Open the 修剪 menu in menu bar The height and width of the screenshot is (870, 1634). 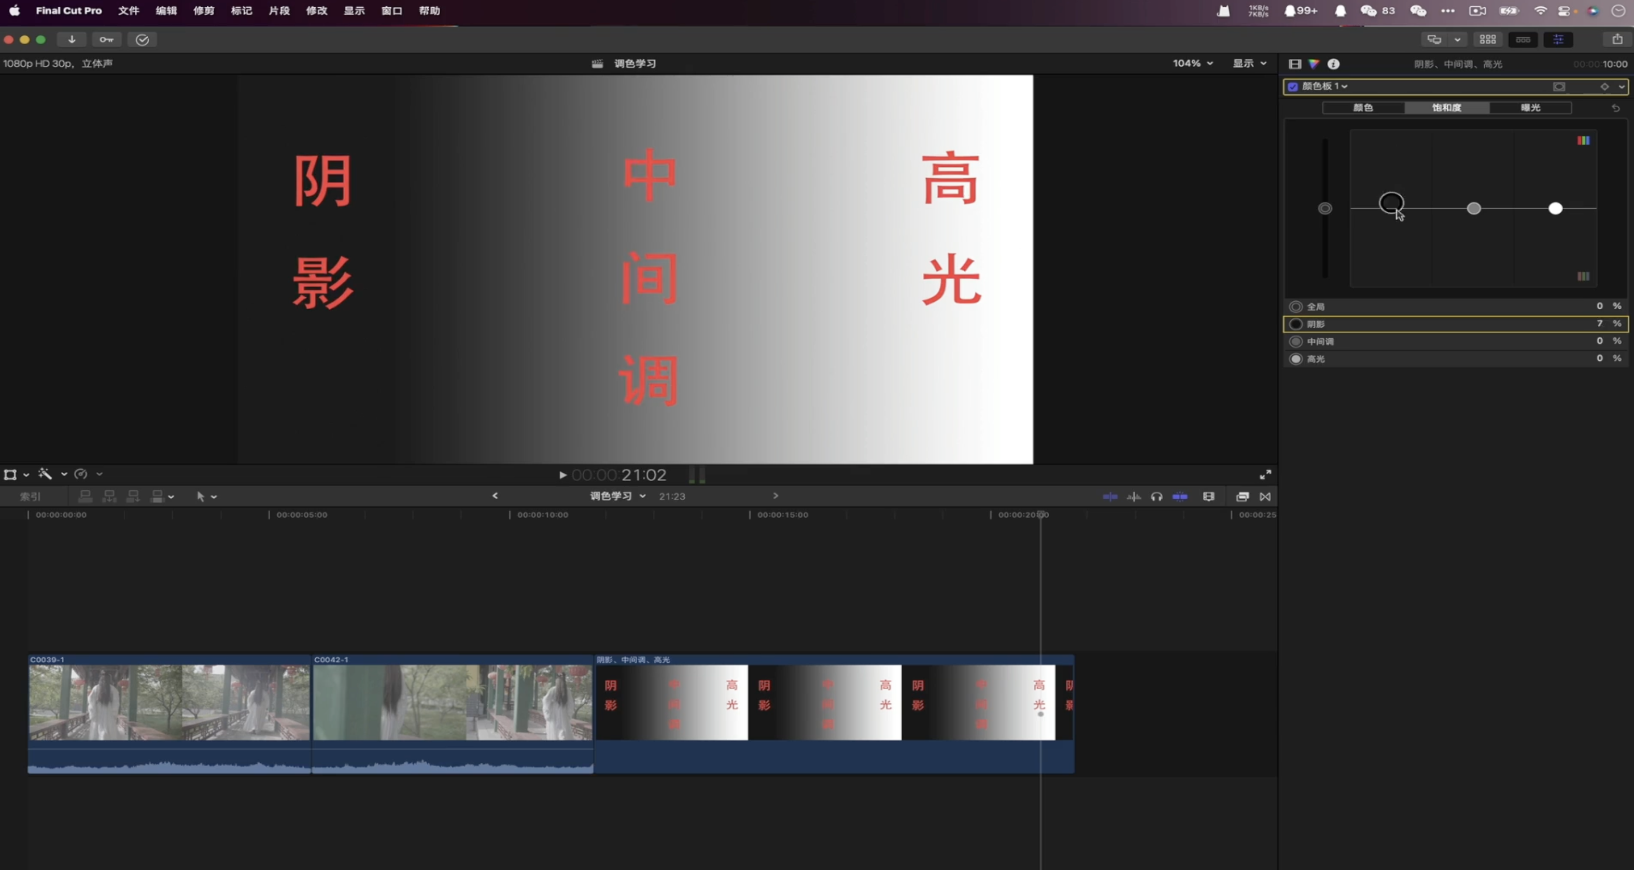pos(204,11)
